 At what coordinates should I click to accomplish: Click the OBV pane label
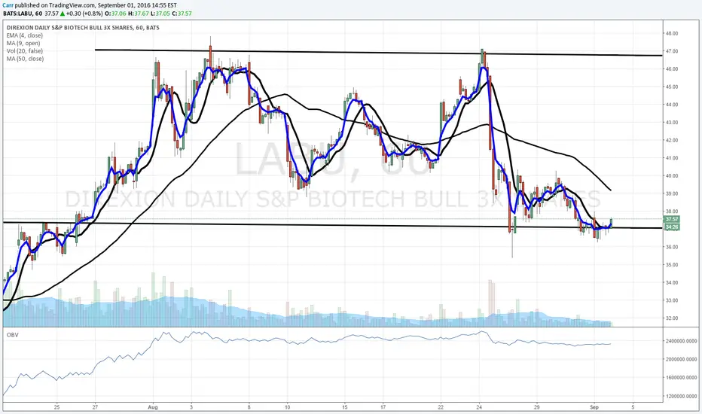click(x=13, y=335)
